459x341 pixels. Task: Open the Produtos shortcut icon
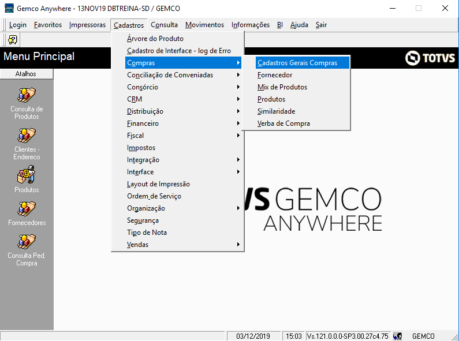27,175
